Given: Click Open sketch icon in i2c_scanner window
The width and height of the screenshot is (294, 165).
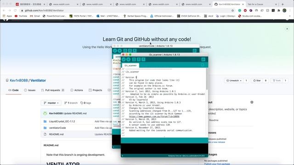Looking at the screenshot, I should pos(139,60).
